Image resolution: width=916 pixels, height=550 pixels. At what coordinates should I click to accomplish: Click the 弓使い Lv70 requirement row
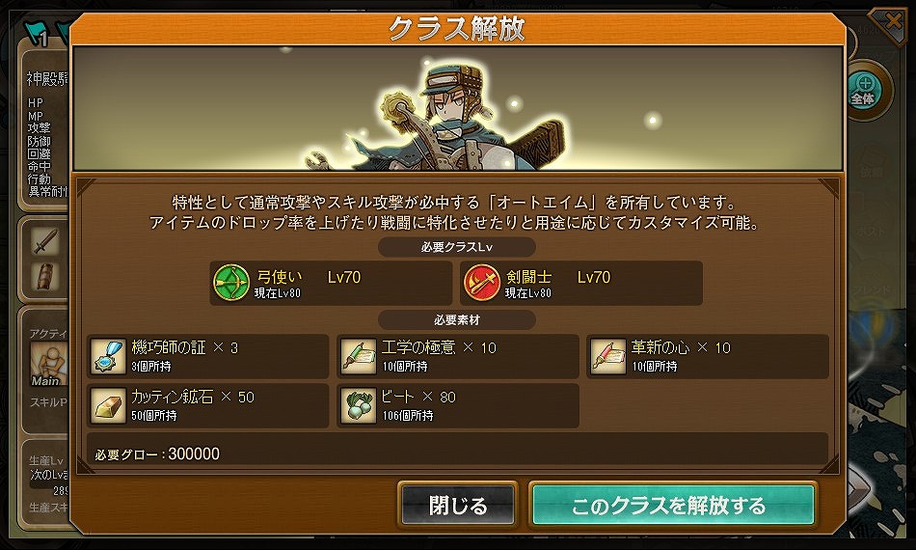(x=331, y=283)
